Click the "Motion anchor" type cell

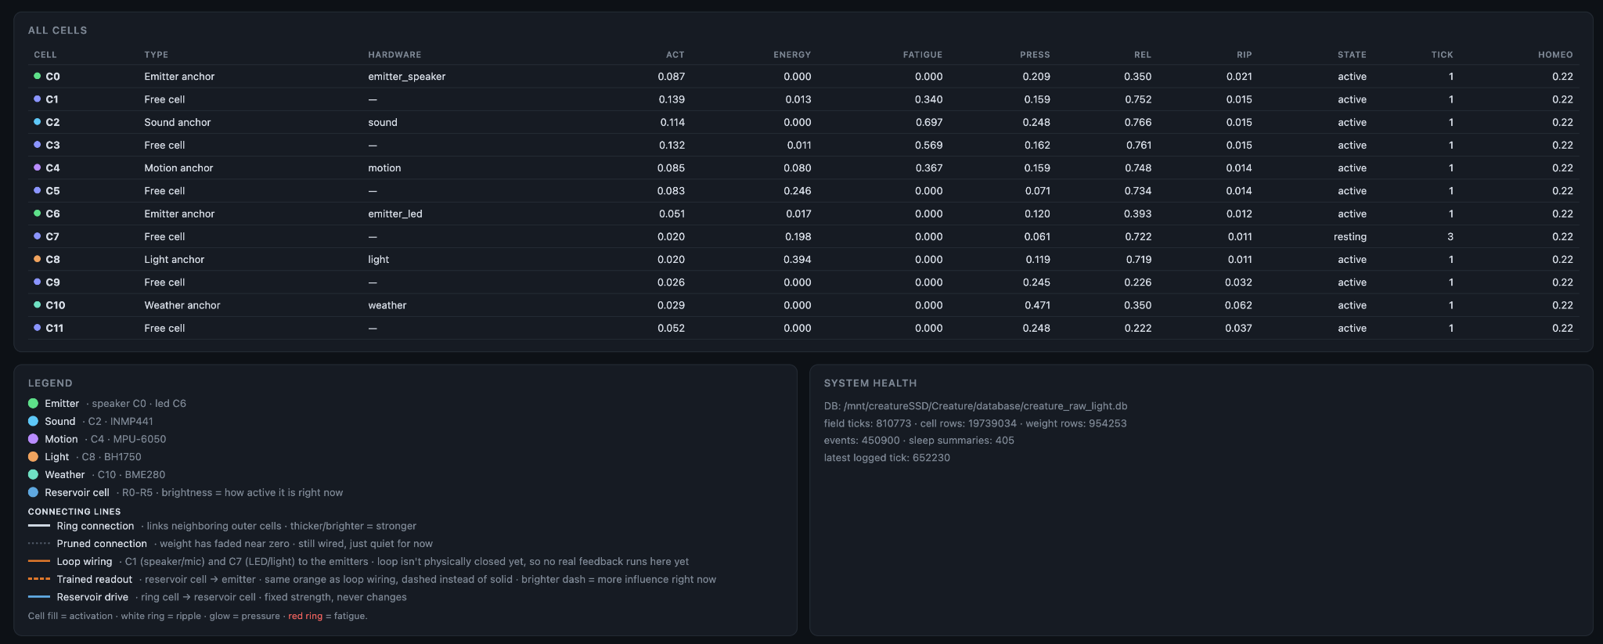click(x=178, y=168)
